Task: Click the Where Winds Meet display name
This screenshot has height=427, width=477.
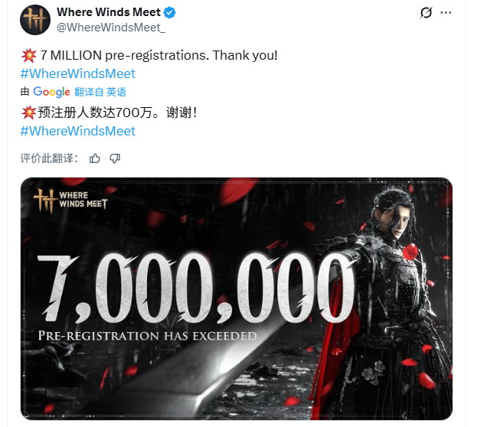Action: 109,12
